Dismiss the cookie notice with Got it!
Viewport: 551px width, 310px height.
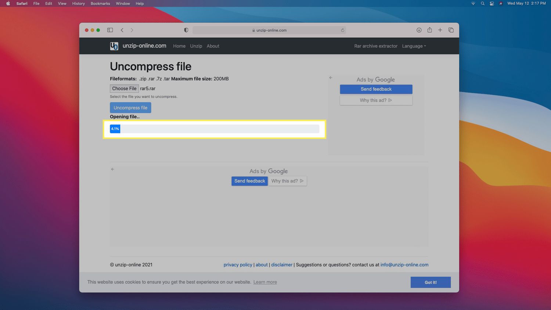tap(431, 282)
